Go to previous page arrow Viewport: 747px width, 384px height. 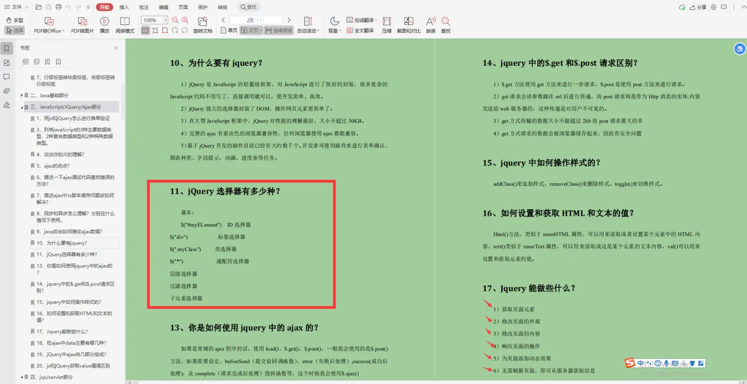[224, 20]
